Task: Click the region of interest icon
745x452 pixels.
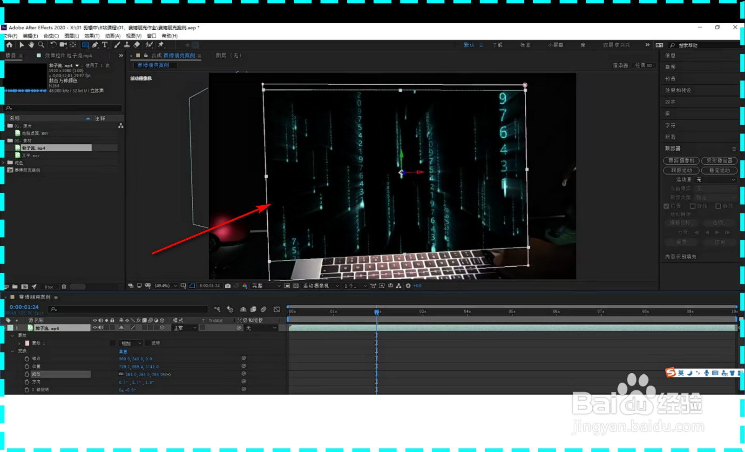Action: point(287,286)
